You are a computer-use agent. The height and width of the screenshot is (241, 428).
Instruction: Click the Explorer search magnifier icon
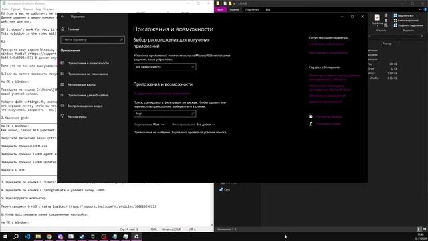tap(422, 36)
